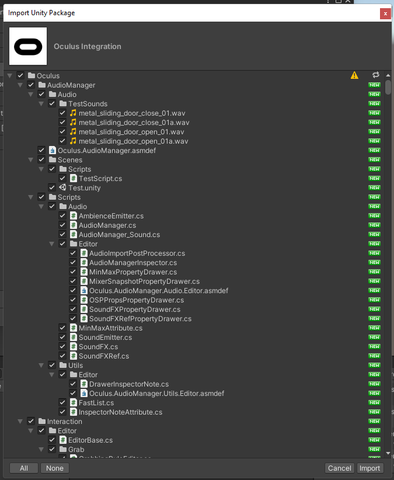Click the asmdef icon of Oculus.AudioManager.Utils.Editor.asmdef
Viewport: 394px width, 480px height.
[x=84, y=394]
